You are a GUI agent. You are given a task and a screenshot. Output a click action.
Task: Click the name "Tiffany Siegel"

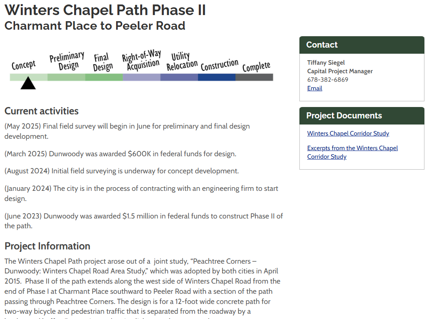pos(326,63)
